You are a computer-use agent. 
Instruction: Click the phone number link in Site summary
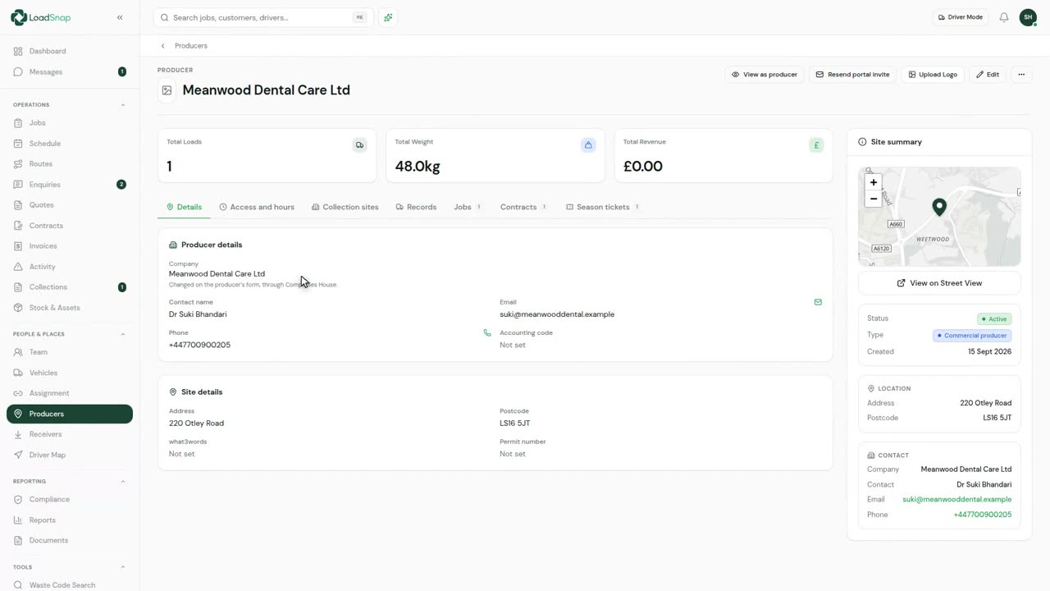[x=982, y=515]
